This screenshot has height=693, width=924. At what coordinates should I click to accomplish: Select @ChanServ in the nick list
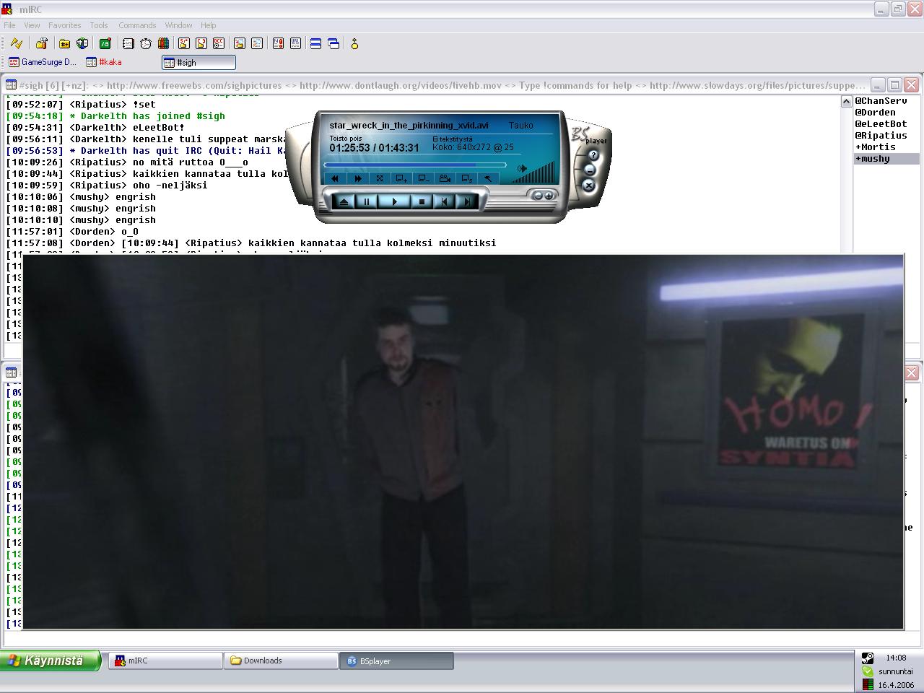tap(881, 101)
